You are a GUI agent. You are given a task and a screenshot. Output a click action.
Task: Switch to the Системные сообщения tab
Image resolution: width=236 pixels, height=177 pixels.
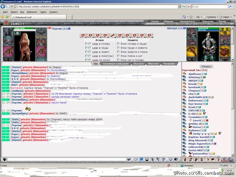(116, 64)
